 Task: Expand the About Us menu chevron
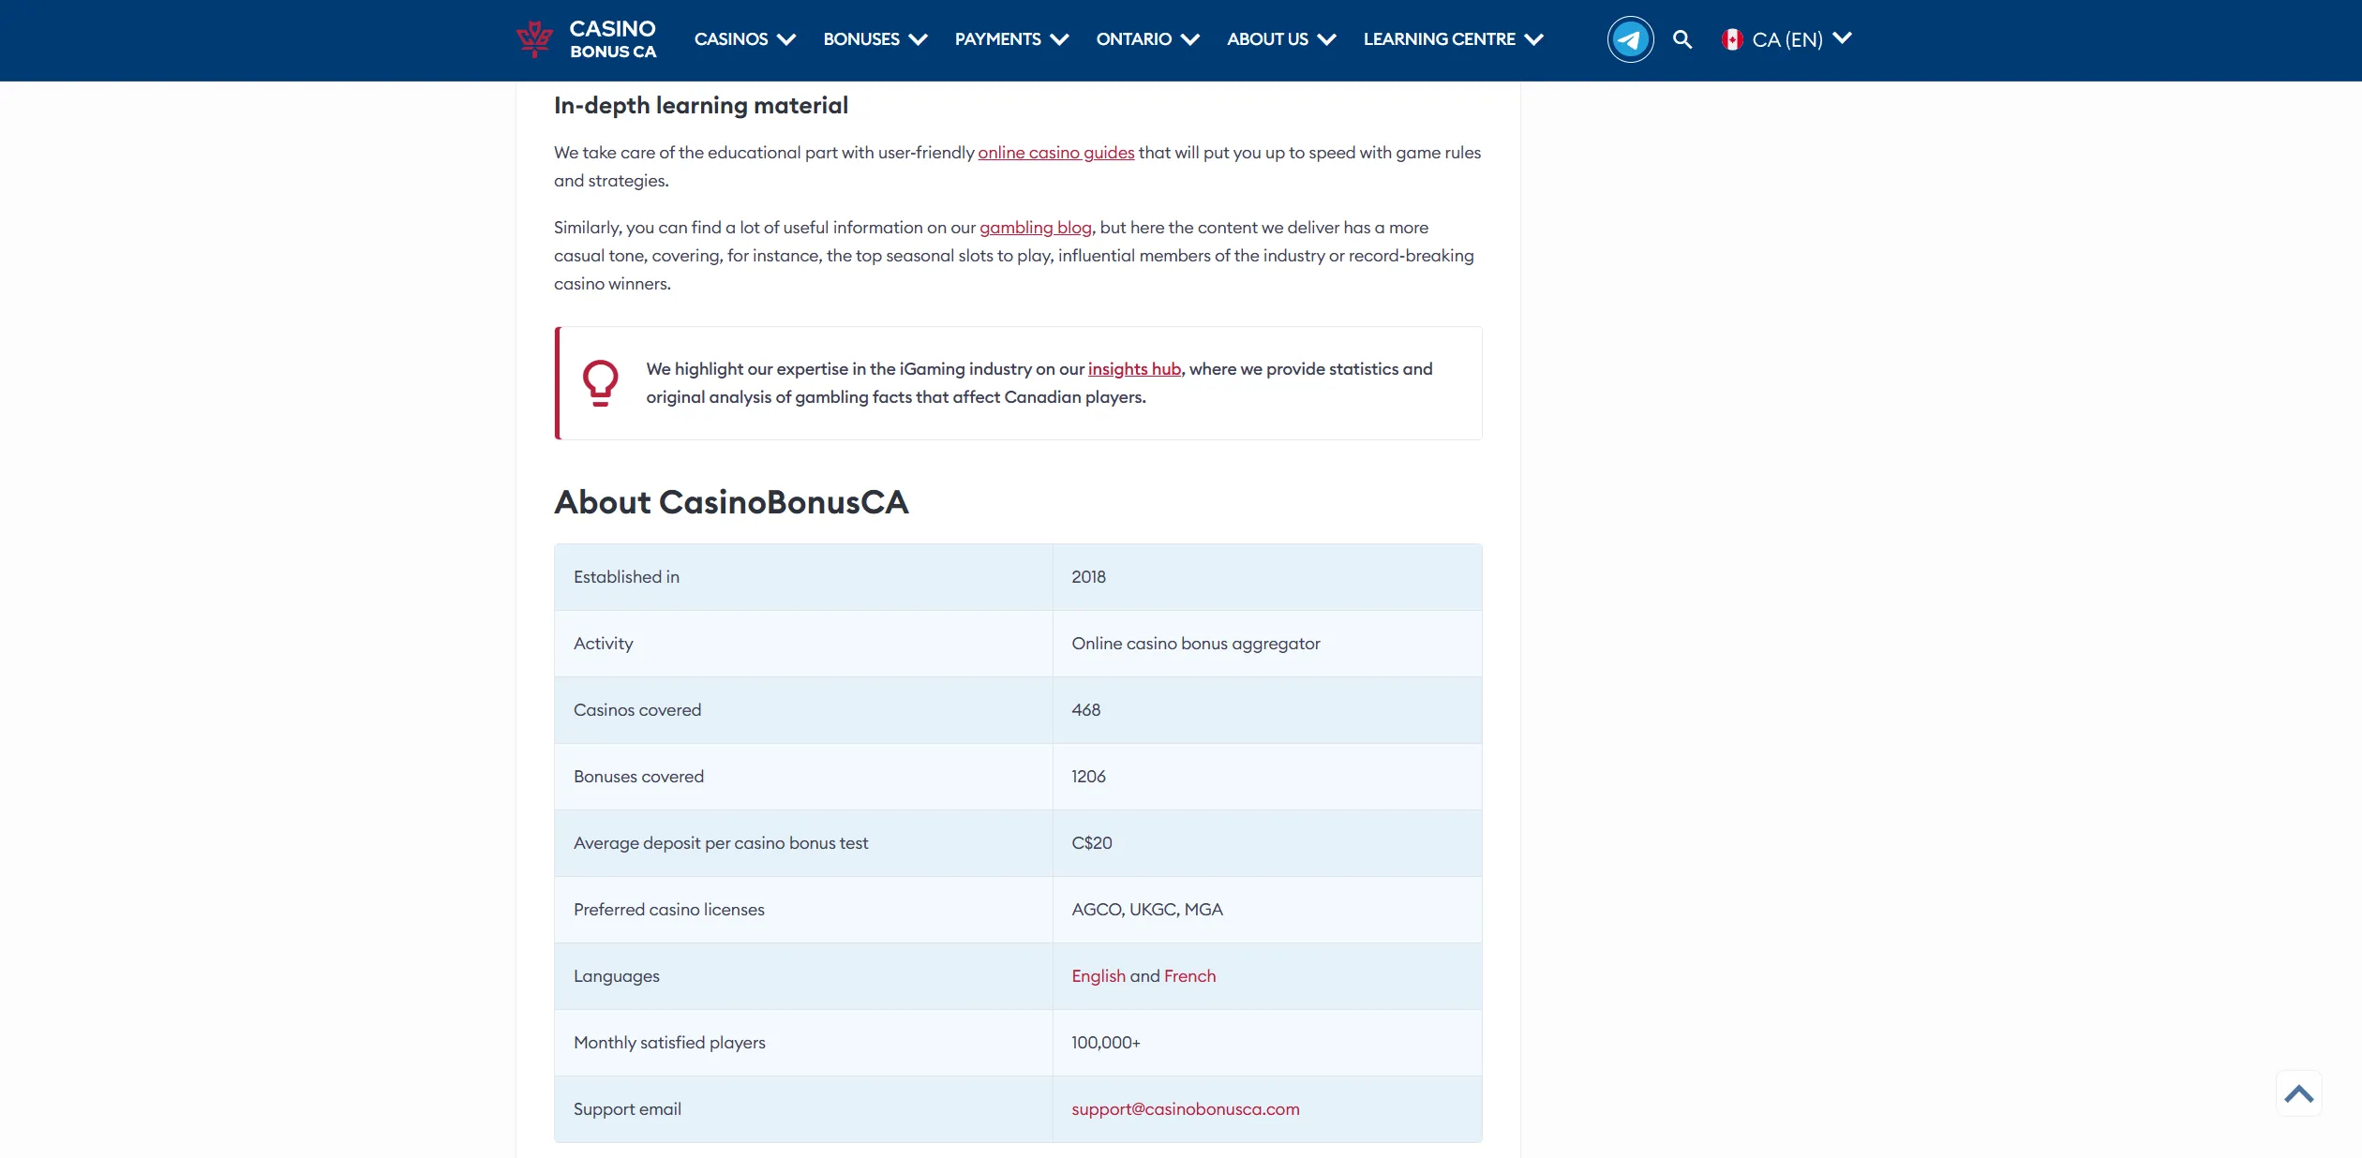1326,39
